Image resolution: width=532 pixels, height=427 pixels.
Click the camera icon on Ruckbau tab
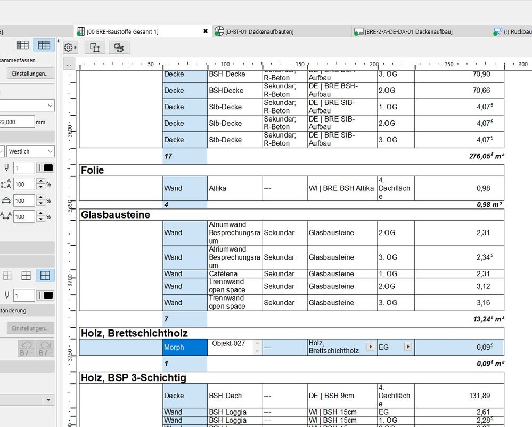coord(497,31)
